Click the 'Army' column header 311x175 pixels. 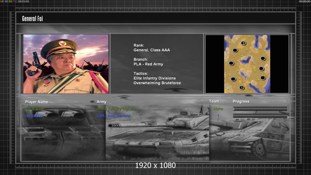coord(102,102)
